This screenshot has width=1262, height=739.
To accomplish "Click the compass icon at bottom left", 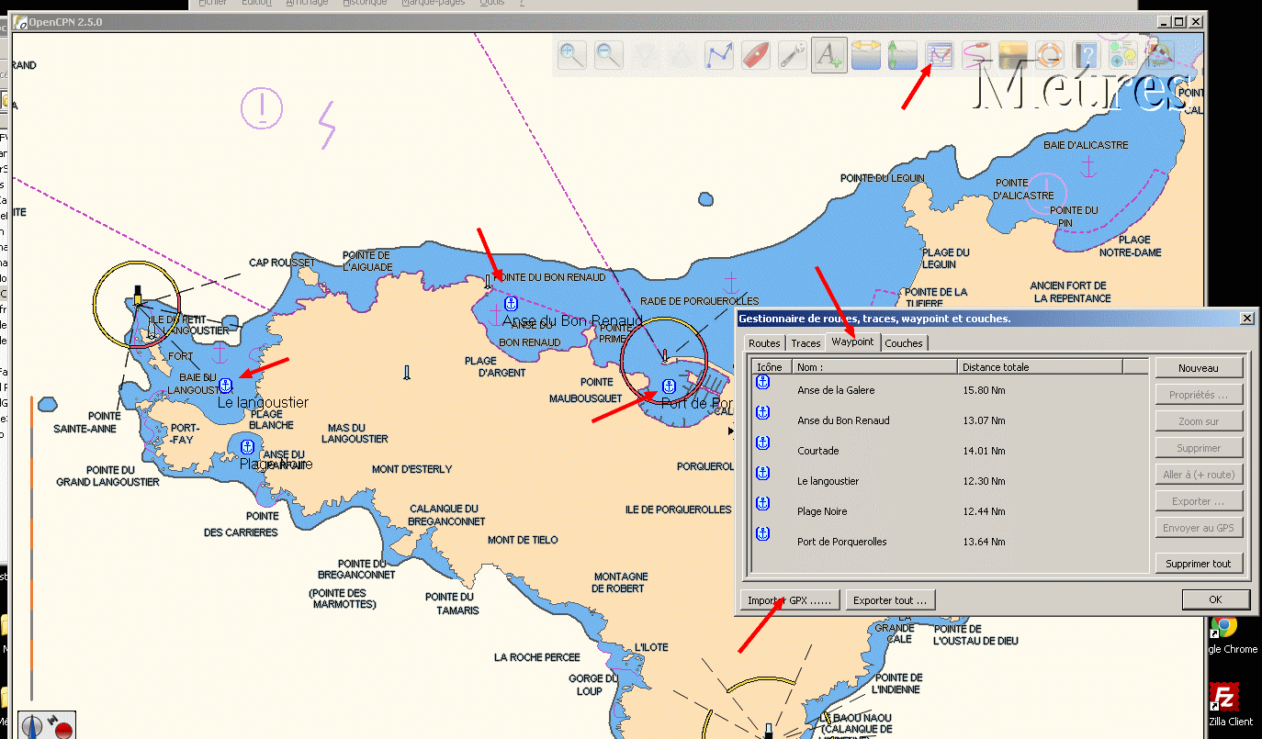I will (x=32, y=725).
